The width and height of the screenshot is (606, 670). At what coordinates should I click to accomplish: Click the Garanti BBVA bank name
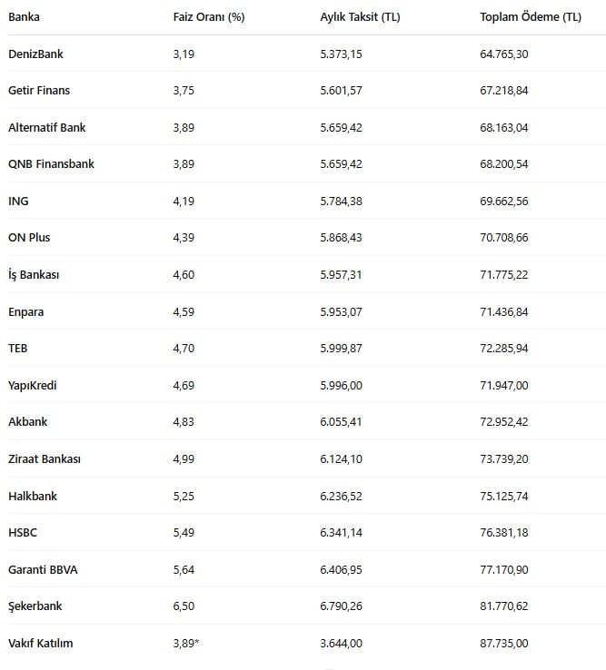43,569
